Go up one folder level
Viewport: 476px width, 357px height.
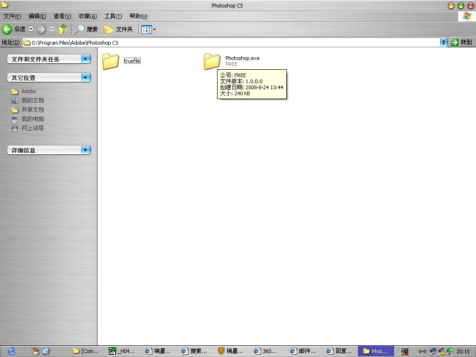63,29
